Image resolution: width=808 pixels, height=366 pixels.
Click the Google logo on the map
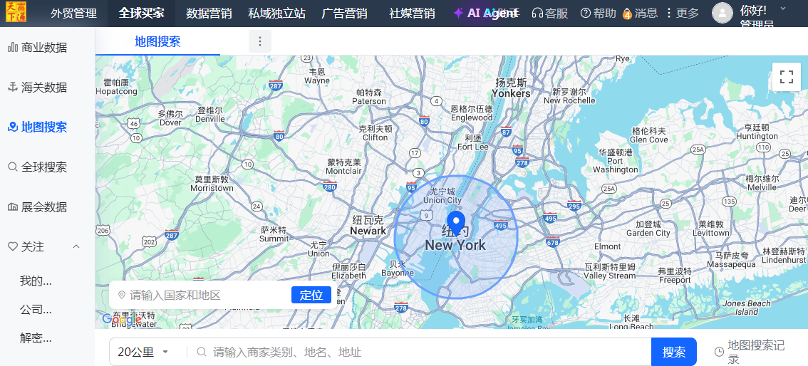[122, 320]
